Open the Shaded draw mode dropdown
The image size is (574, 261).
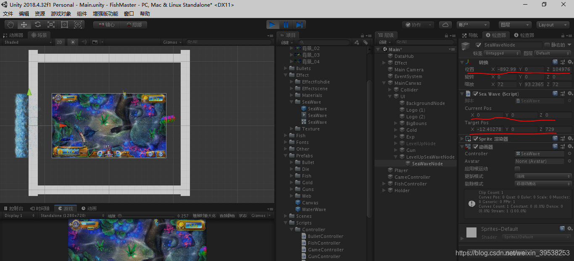coord(28,42)
